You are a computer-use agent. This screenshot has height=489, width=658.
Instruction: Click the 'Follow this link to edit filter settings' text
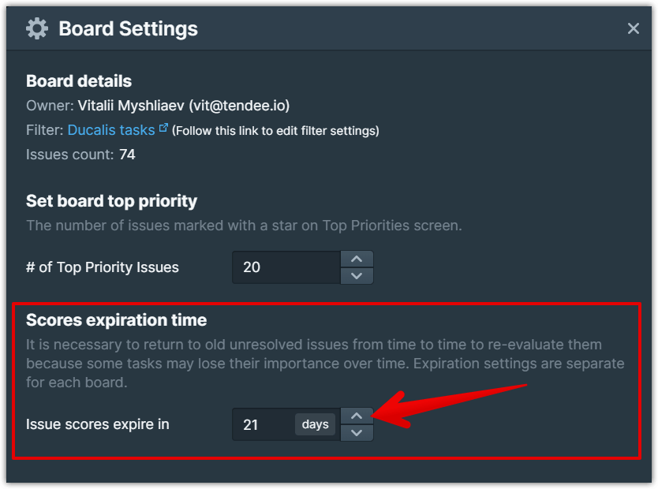click(275, 131)
